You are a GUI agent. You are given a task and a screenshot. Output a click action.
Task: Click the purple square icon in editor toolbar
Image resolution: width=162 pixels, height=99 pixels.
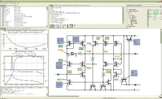click(72, 25)
